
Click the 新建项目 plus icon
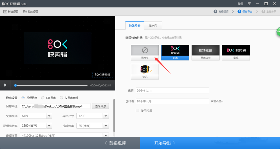(x=5, y=12)
